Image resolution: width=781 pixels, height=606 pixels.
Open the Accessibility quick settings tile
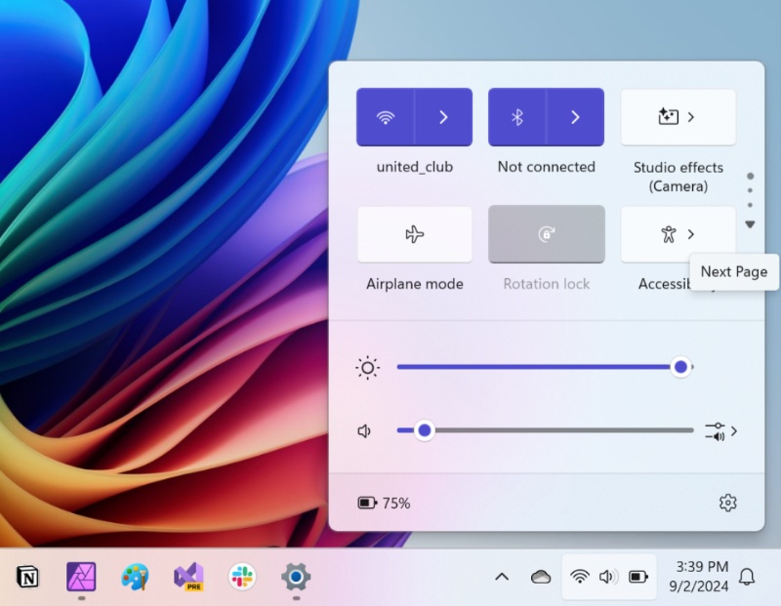coord(678,234)
